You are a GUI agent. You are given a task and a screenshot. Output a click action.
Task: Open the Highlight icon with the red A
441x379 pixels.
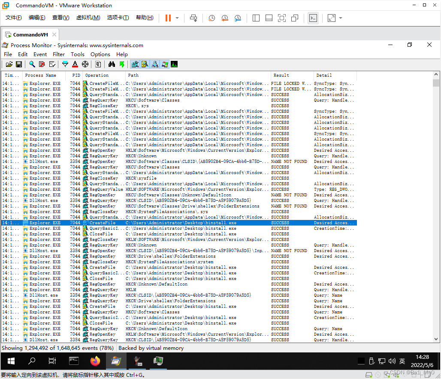(x=75, y=64)
